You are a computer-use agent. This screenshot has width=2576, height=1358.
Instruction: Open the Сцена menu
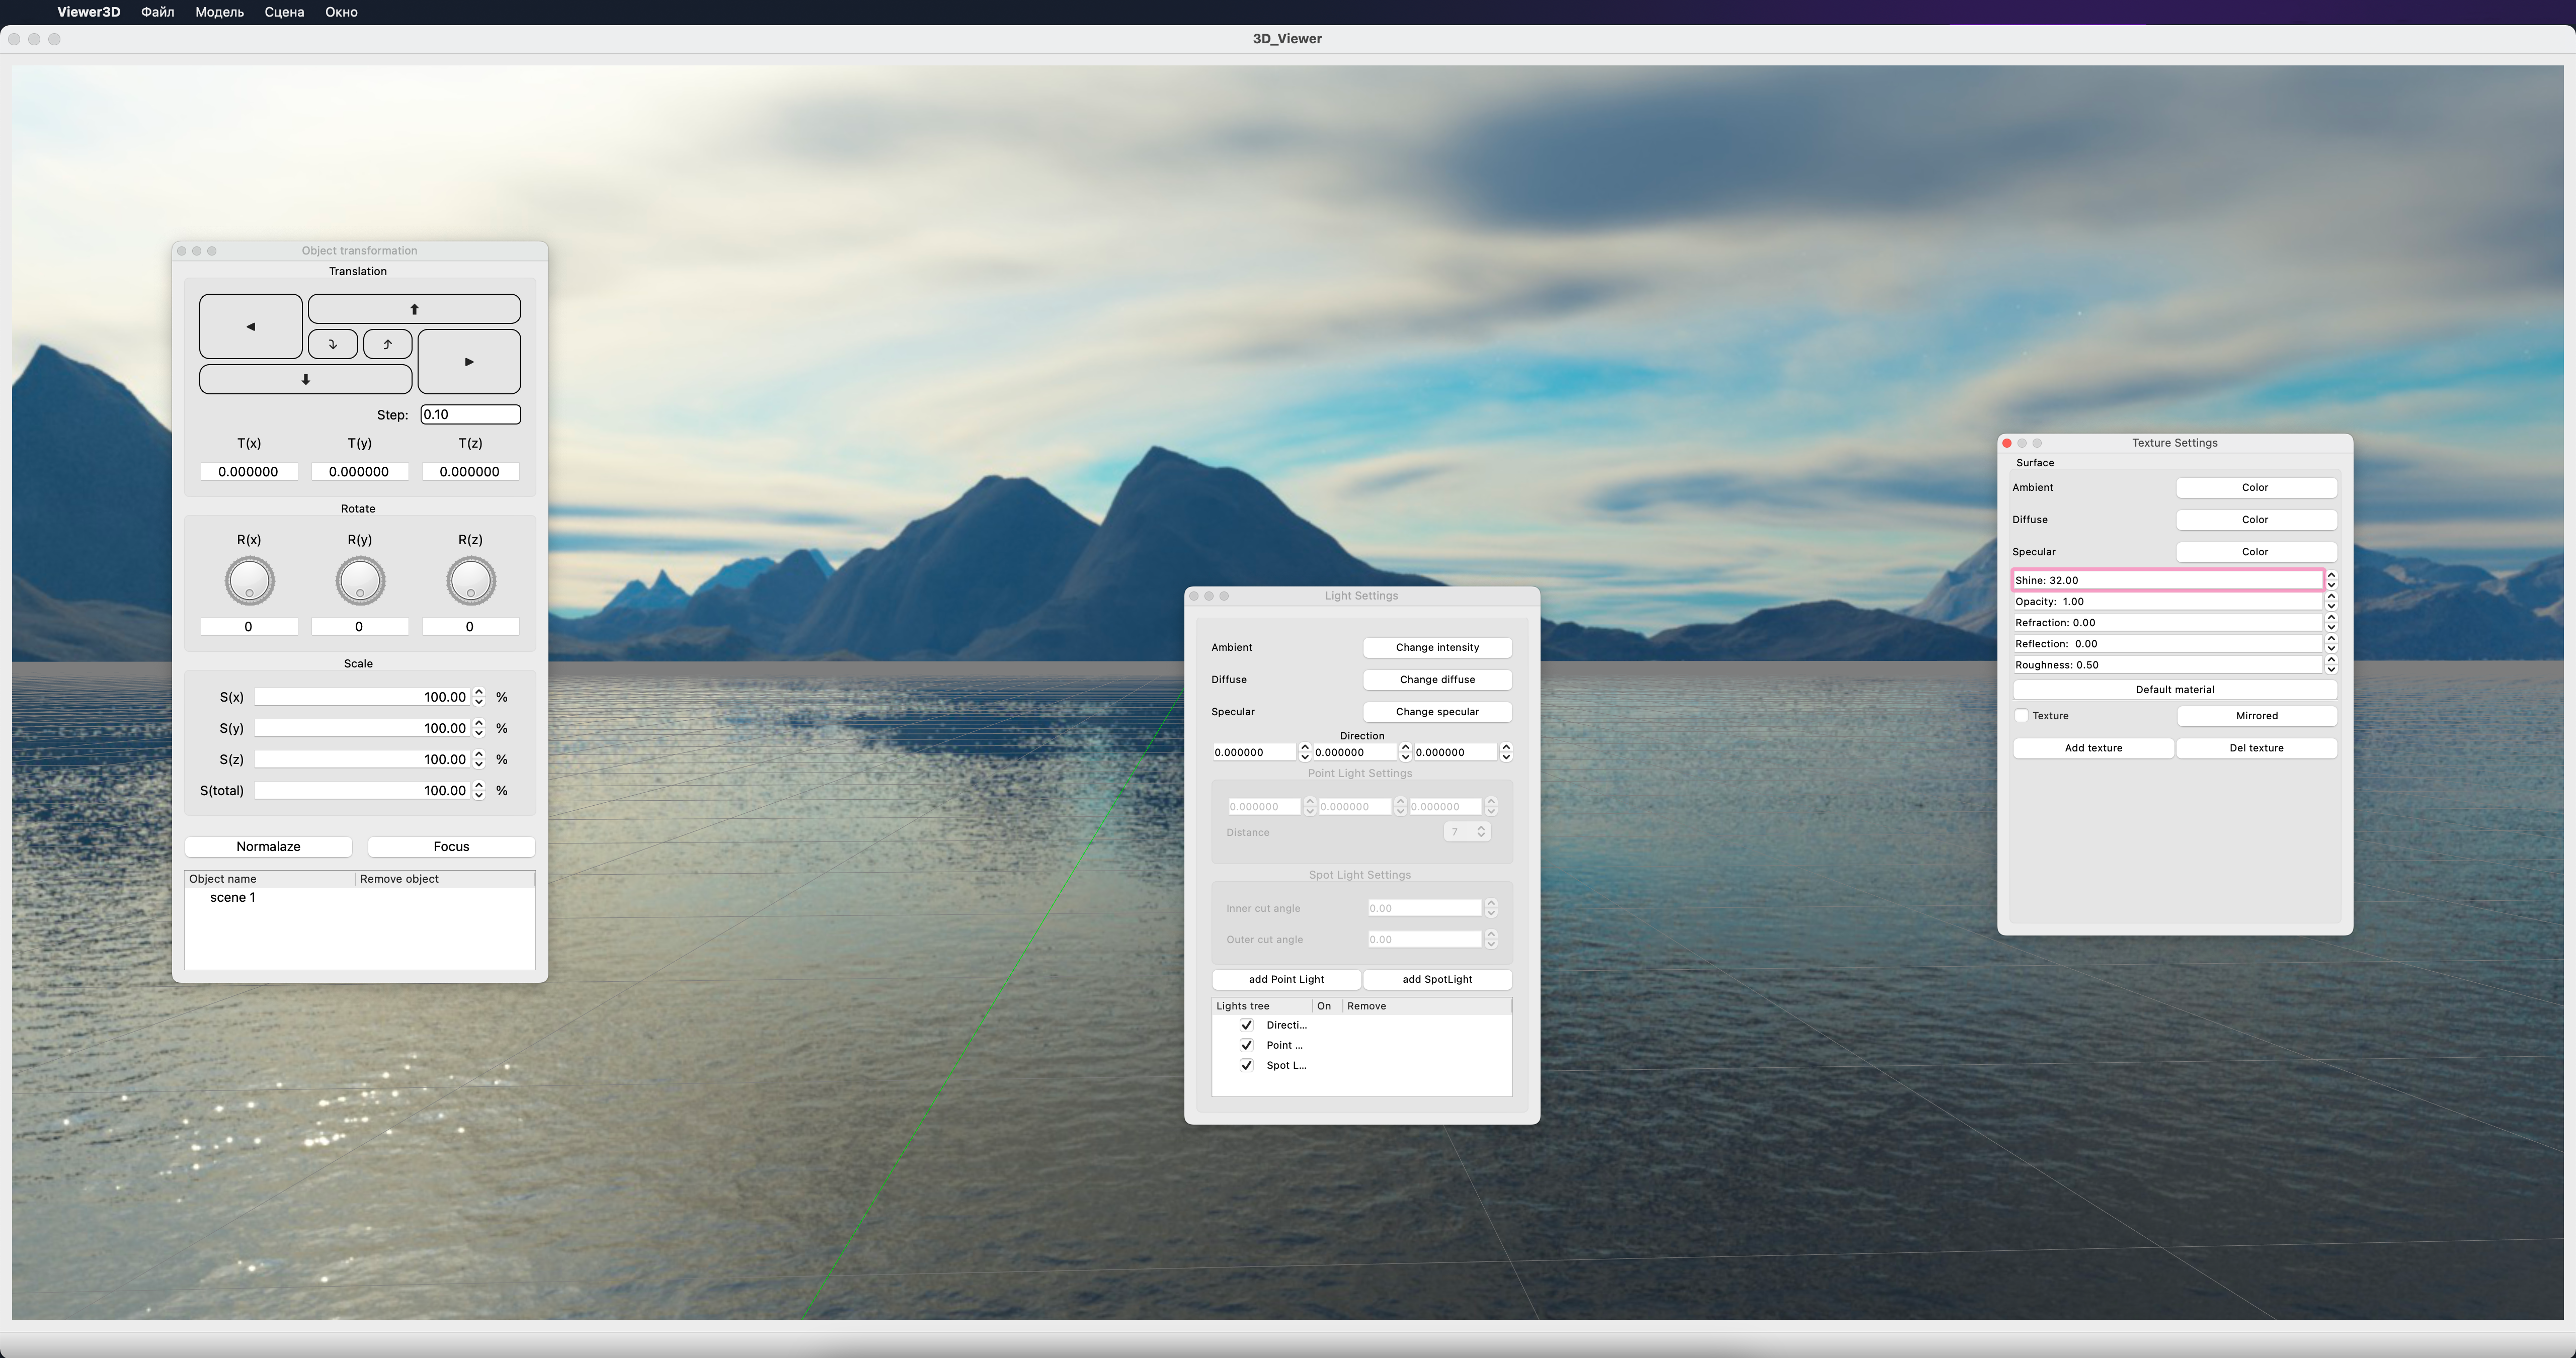coord(284,12)
